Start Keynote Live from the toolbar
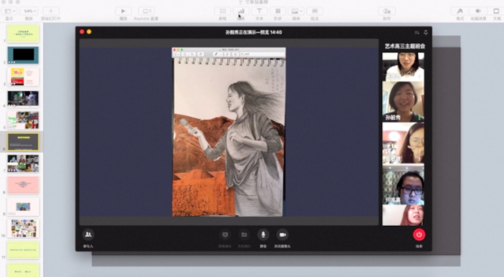Viewport: 504px width, 277px height. point(146,11)
